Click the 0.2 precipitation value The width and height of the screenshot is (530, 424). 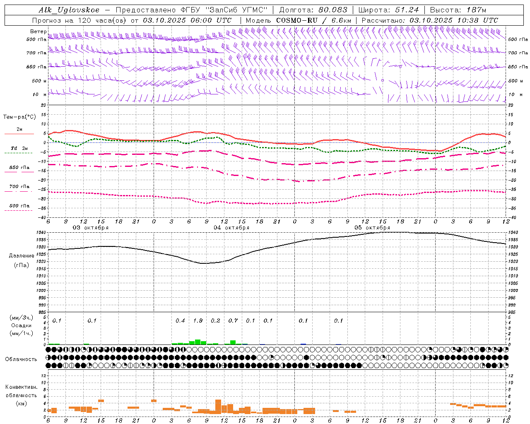point(215,320)
